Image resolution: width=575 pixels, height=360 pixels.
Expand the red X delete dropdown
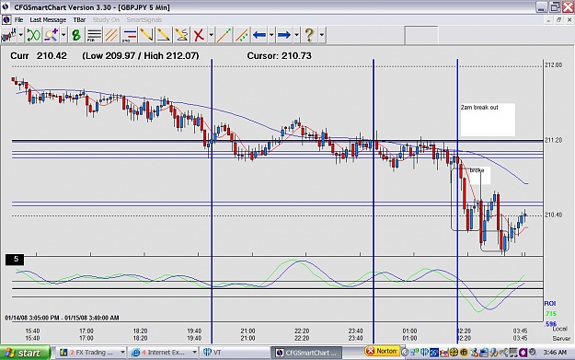point(212,35)
